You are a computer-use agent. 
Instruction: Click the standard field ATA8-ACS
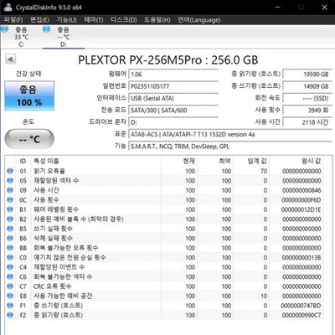pyautogui.click(x=230, y=134)
